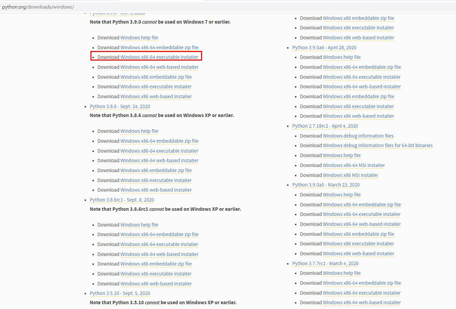Click the python.org address bar URL
The height and width of the screenshot is (309, 456).
point(38,7)
